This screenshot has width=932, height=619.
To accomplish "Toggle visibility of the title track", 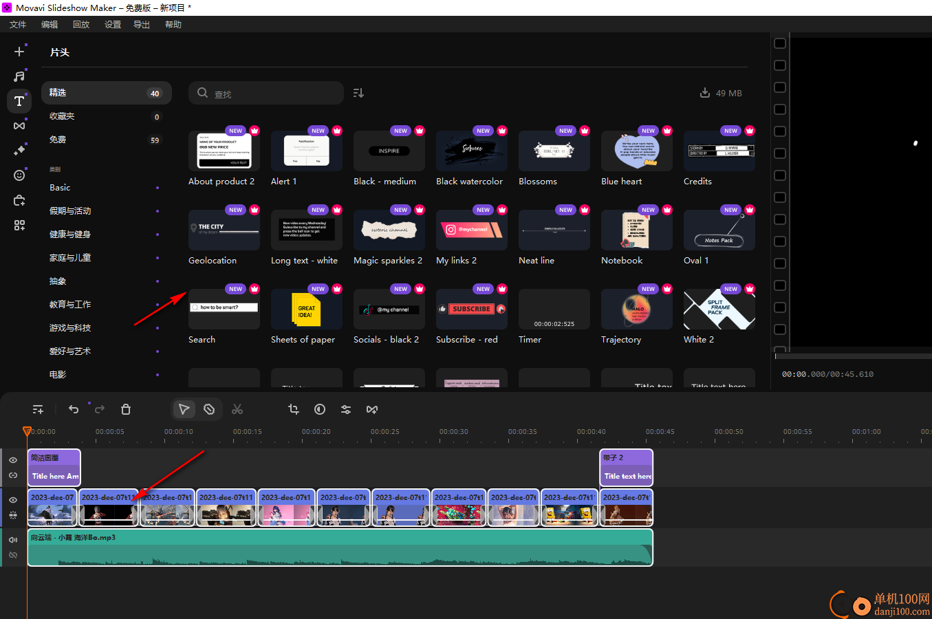I will [13, 460].
